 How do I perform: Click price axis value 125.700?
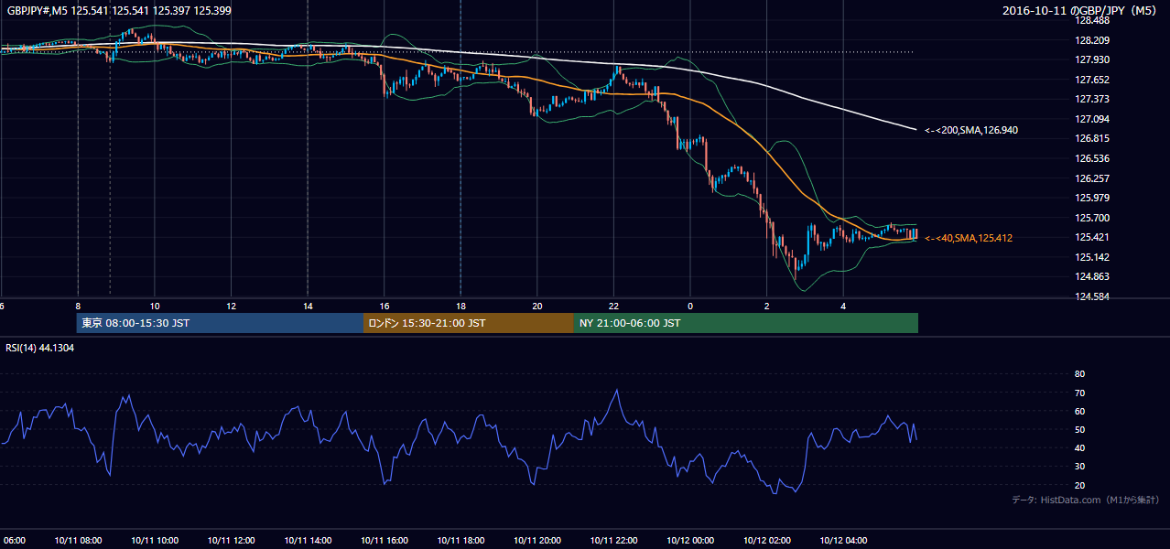tap(1092, 218)
